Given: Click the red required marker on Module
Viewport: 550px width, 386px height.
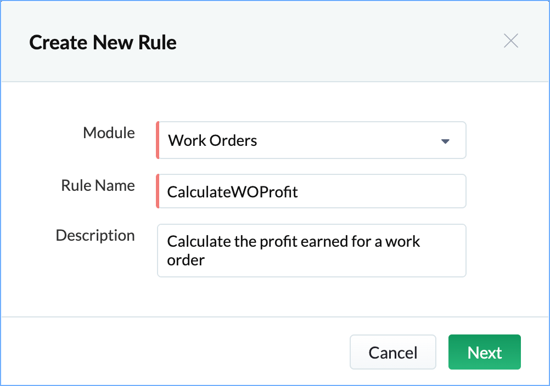Looking at the screenshot, I should coord(158,140).
